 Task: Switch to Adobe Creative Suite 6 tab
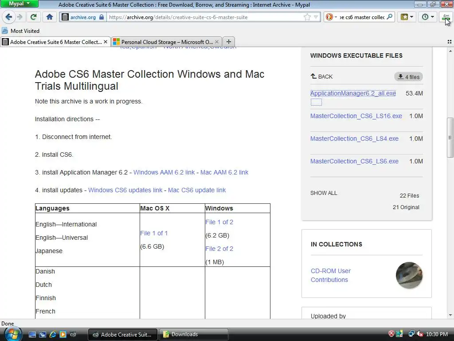(x=55, y=42)
